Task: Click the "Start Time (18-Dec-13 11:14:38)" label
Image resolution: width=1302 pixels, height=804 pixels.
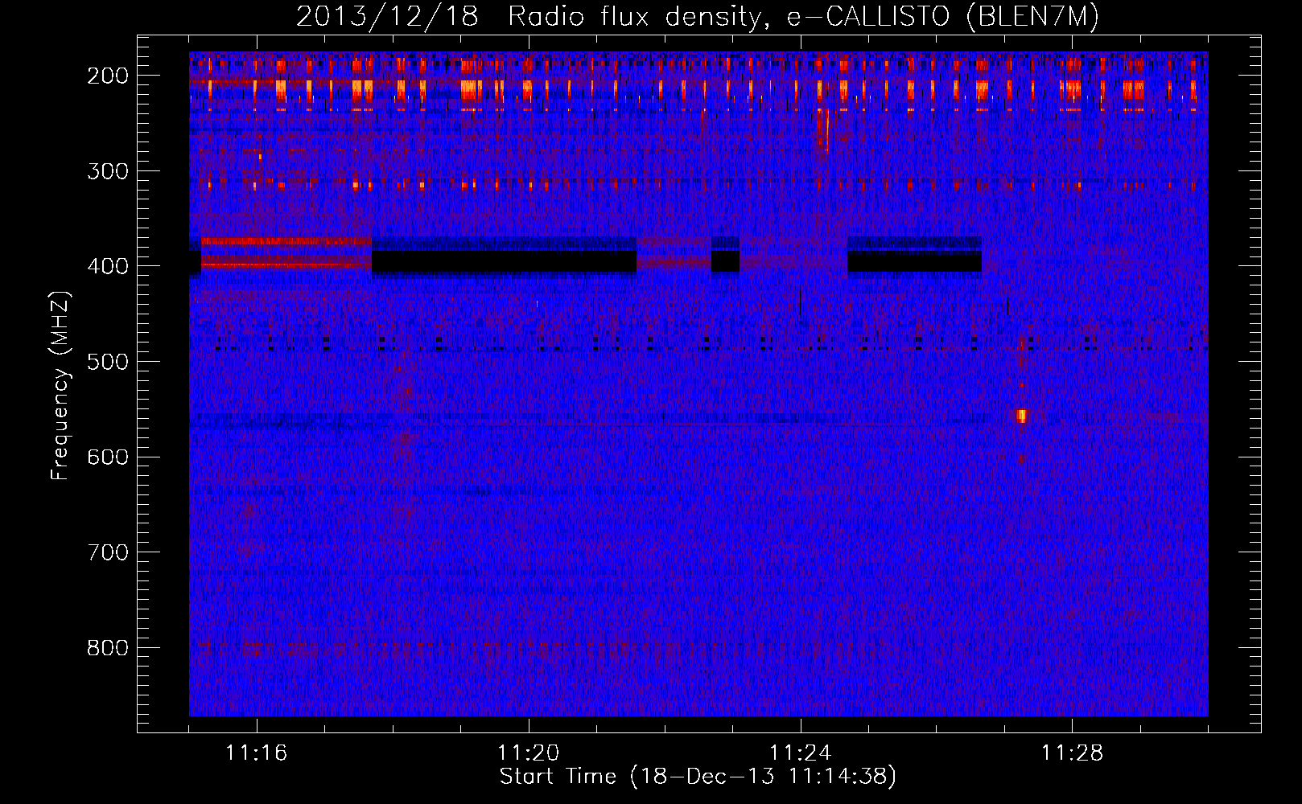Action: tap(698, 776)
